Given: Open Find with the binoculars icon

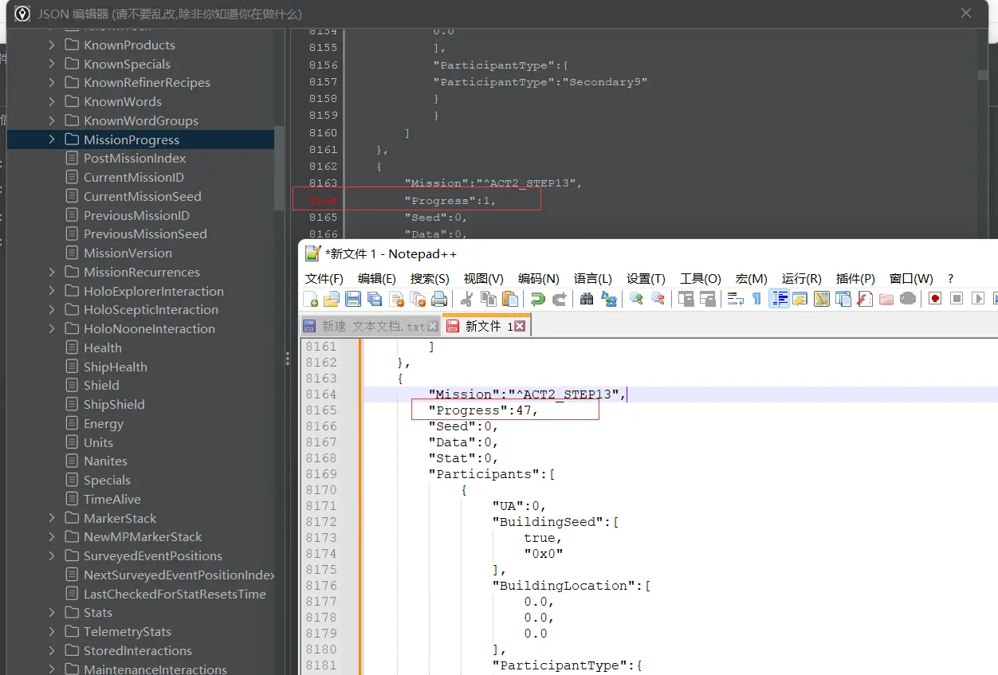Looking at the screenshot, I should coord(587,299).
